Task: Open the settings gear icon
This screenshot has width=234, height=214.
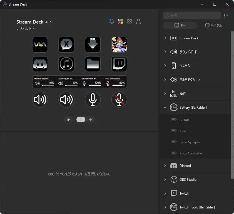Action: point(130,21)
